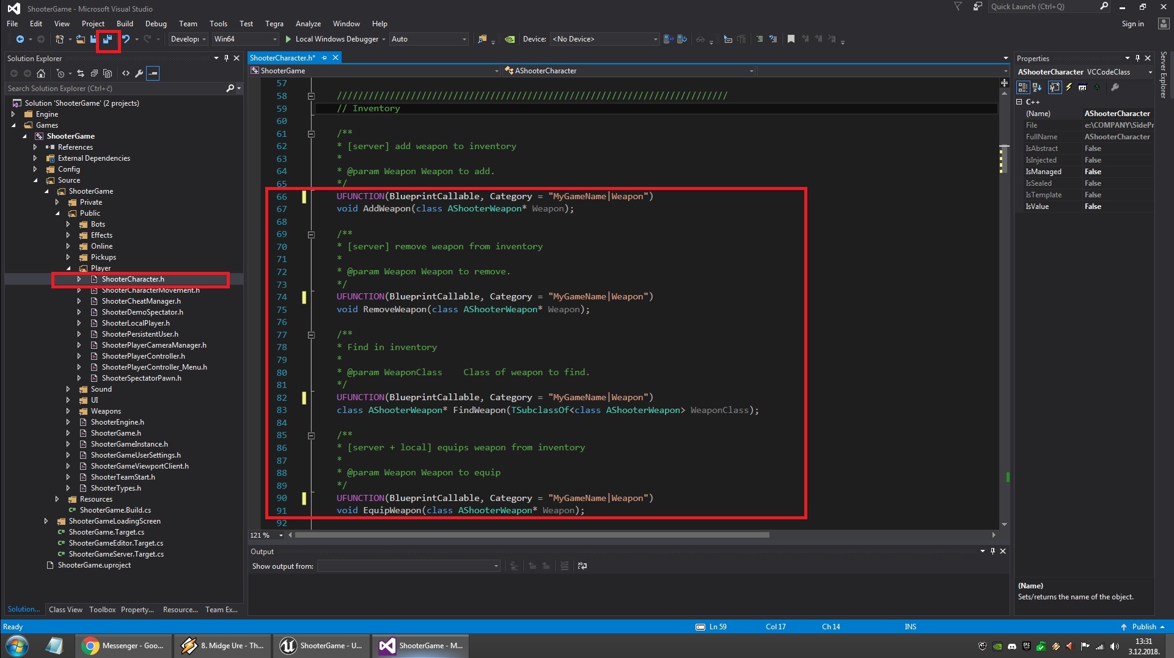Toggle Categorized view in Properties panel

(1022, 87)
